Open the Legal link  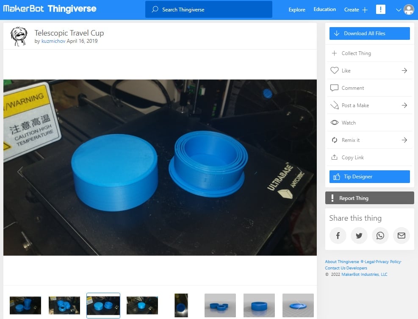point(370,262)
